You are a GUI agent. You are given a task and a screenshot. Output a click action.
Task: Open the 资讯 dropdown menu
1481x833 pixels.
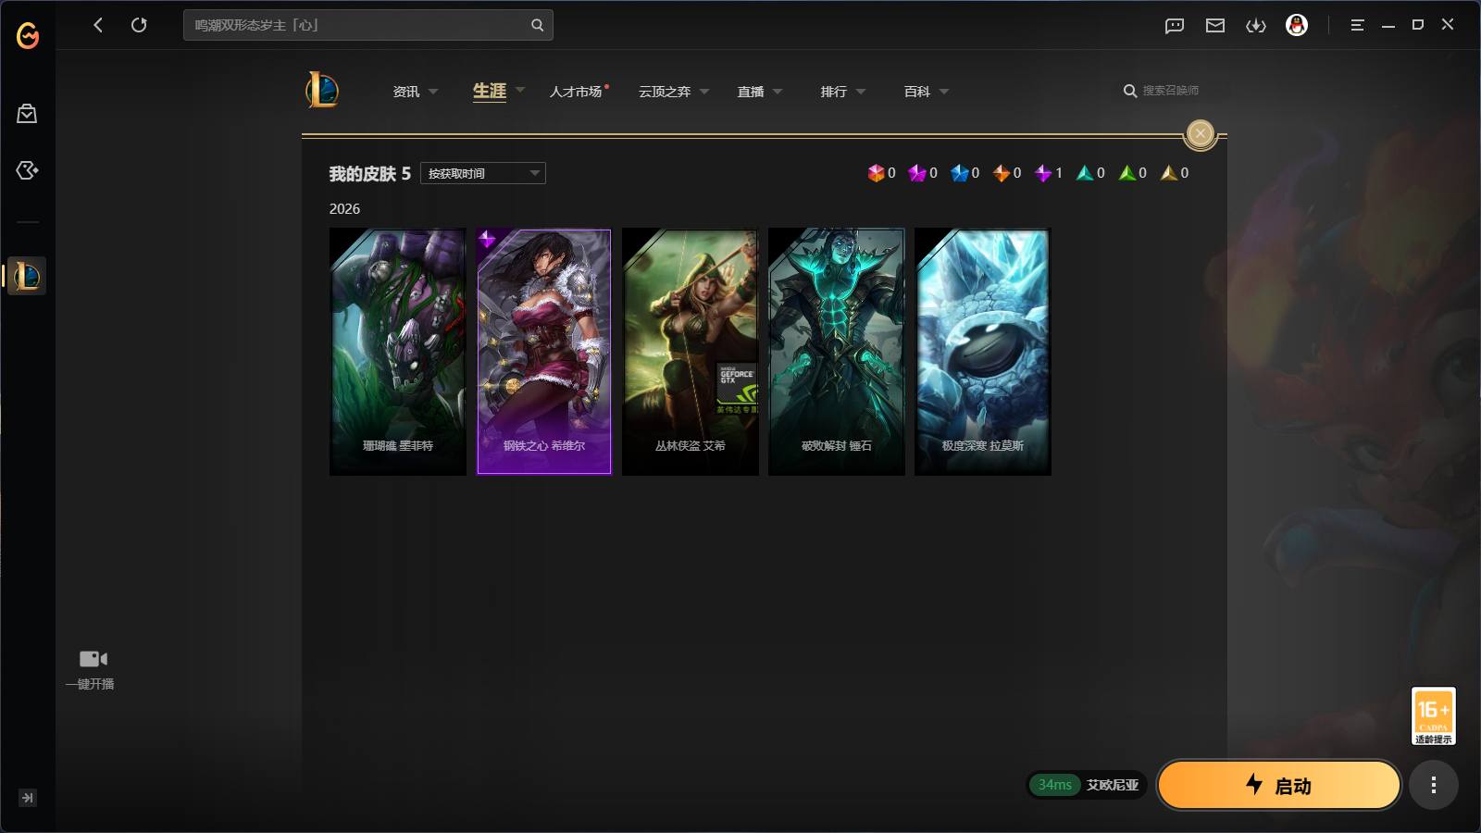click(415, 92)
